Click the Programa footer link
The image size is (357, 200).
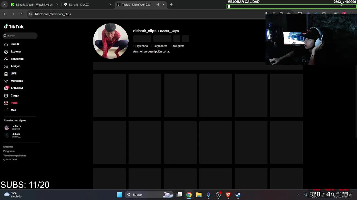pos(9,151)
